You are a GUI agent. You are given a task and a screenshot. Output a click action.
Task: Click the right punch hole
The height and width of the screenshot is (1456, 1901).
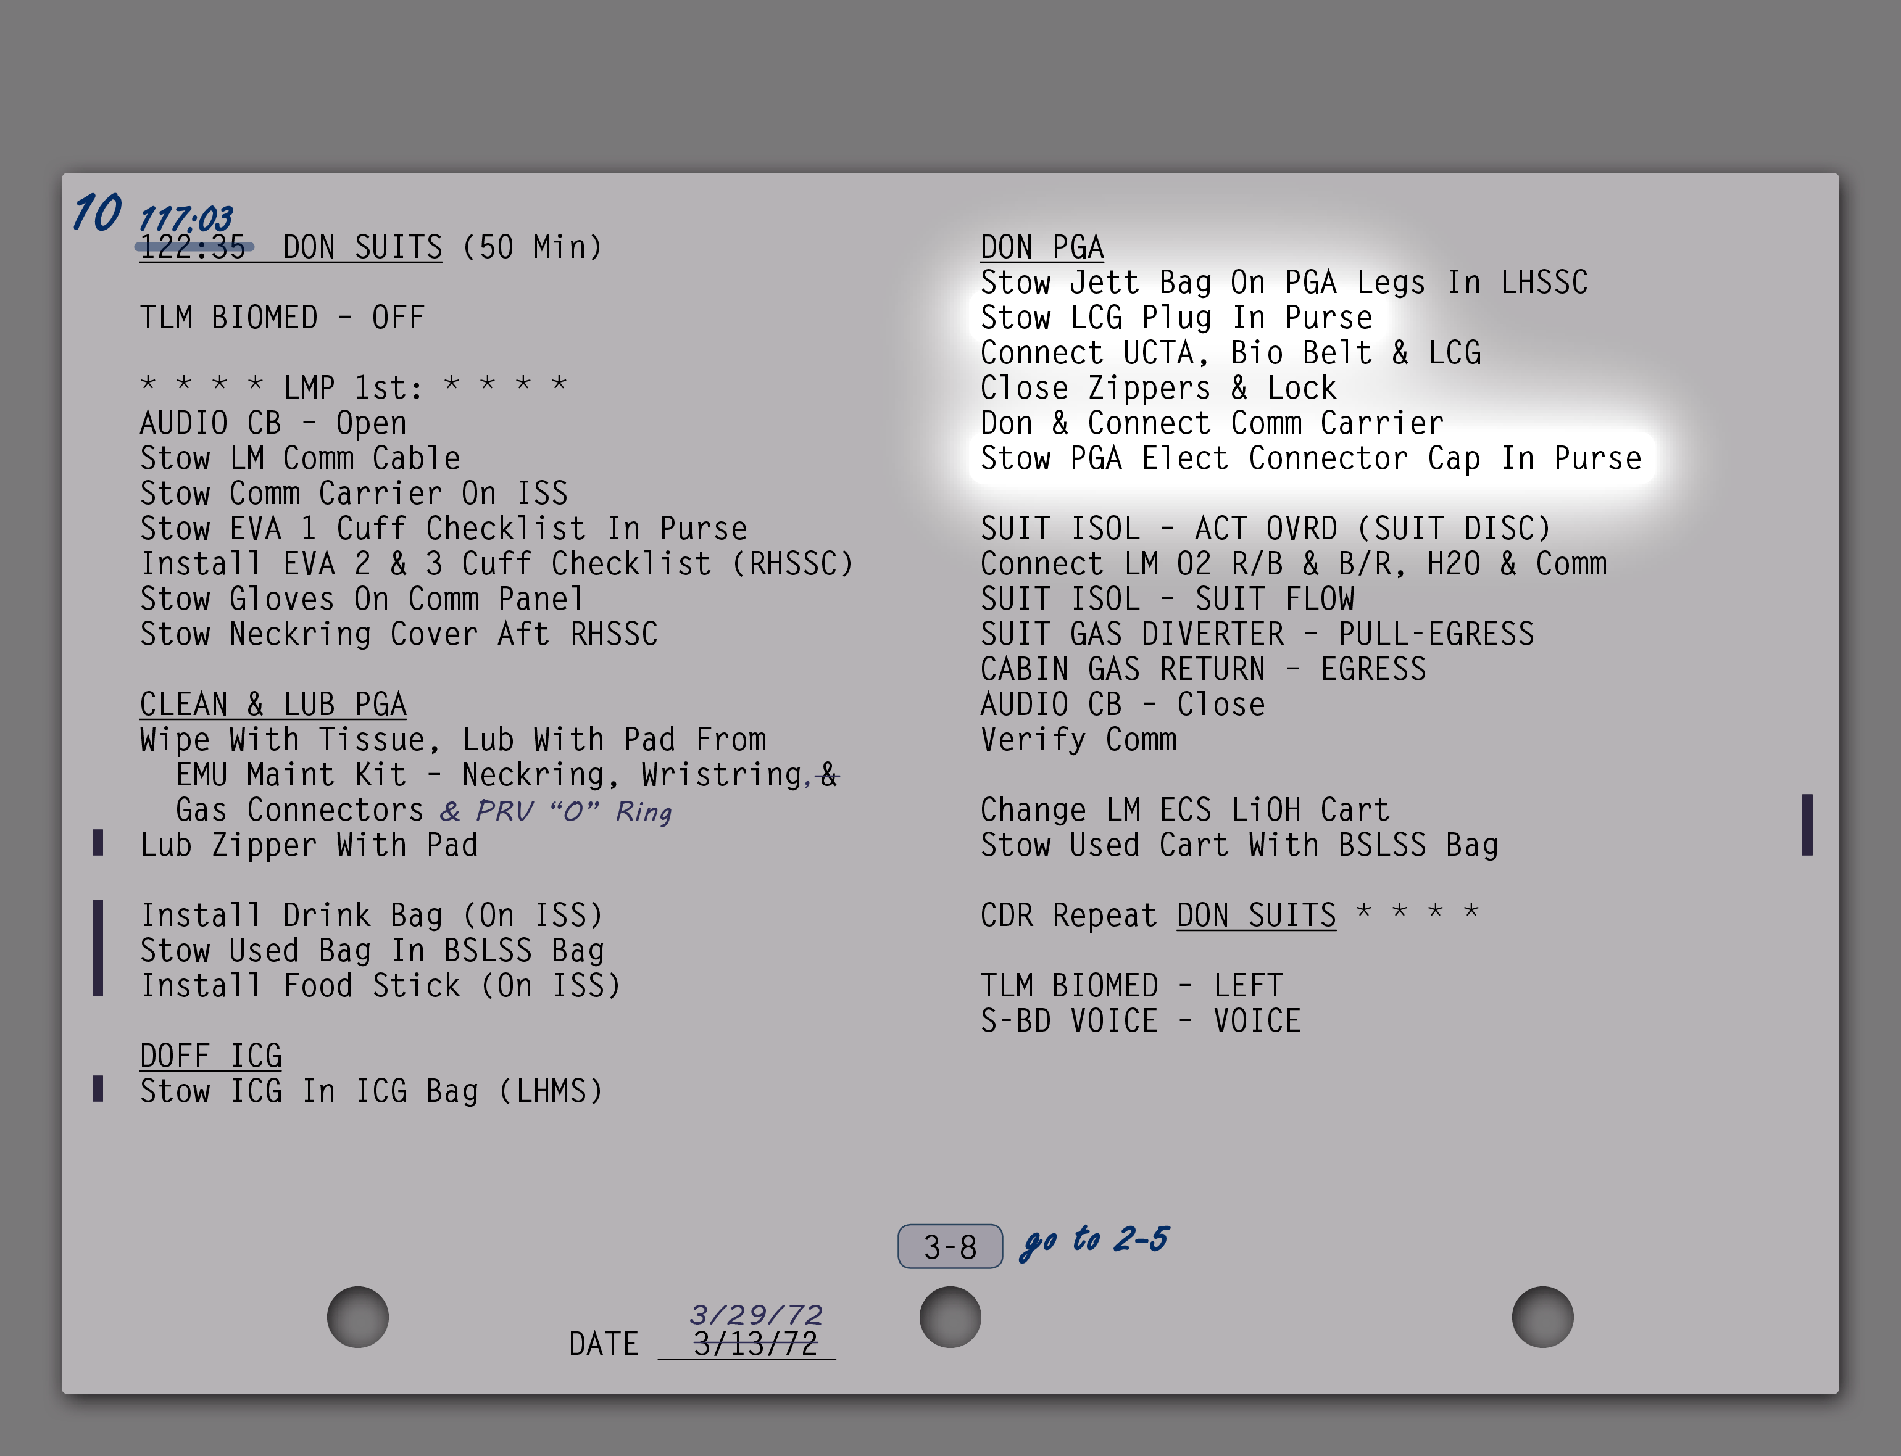point(1542,1317)
